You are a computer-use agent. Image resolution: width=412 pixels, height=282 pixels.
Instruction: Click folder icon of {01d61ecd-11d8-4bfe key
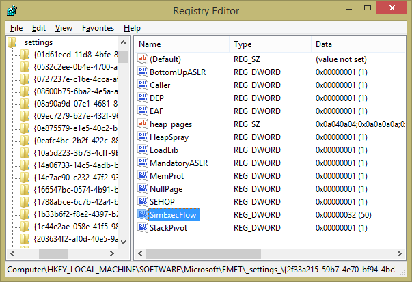click(x=25, y=55)
